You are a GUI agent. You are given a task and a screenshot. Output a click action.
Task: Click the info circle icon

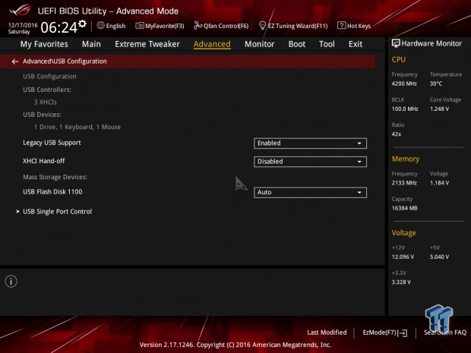pyautogui.click(x=11, y=281)
